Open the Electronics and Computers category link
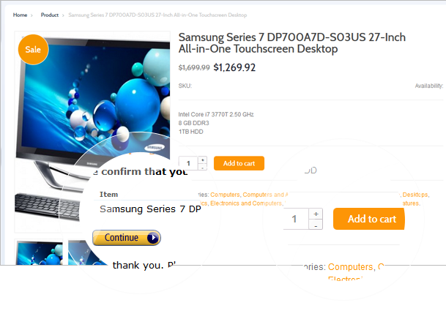446x311 pixels. (x=246, y=203)
